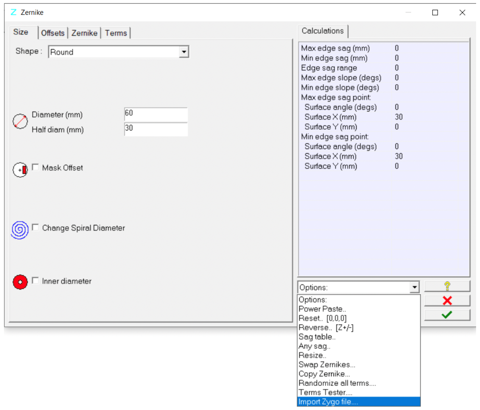Confirm with the green checkmark button
This screenshot has width=480, height=410.
click(447, 315)
